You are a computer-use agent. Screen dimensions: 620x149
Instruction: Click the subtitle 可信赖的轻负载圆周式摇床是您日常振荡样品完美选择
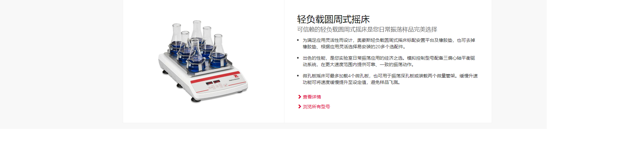(367, 29)
